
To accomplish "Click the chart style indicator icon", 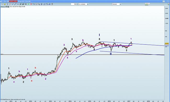I will tap(147, 4).
